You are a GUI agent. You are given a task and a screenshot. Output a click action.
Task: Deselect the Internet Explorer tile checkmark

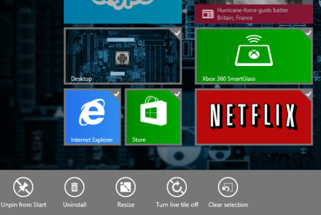[x=116, y=94]
